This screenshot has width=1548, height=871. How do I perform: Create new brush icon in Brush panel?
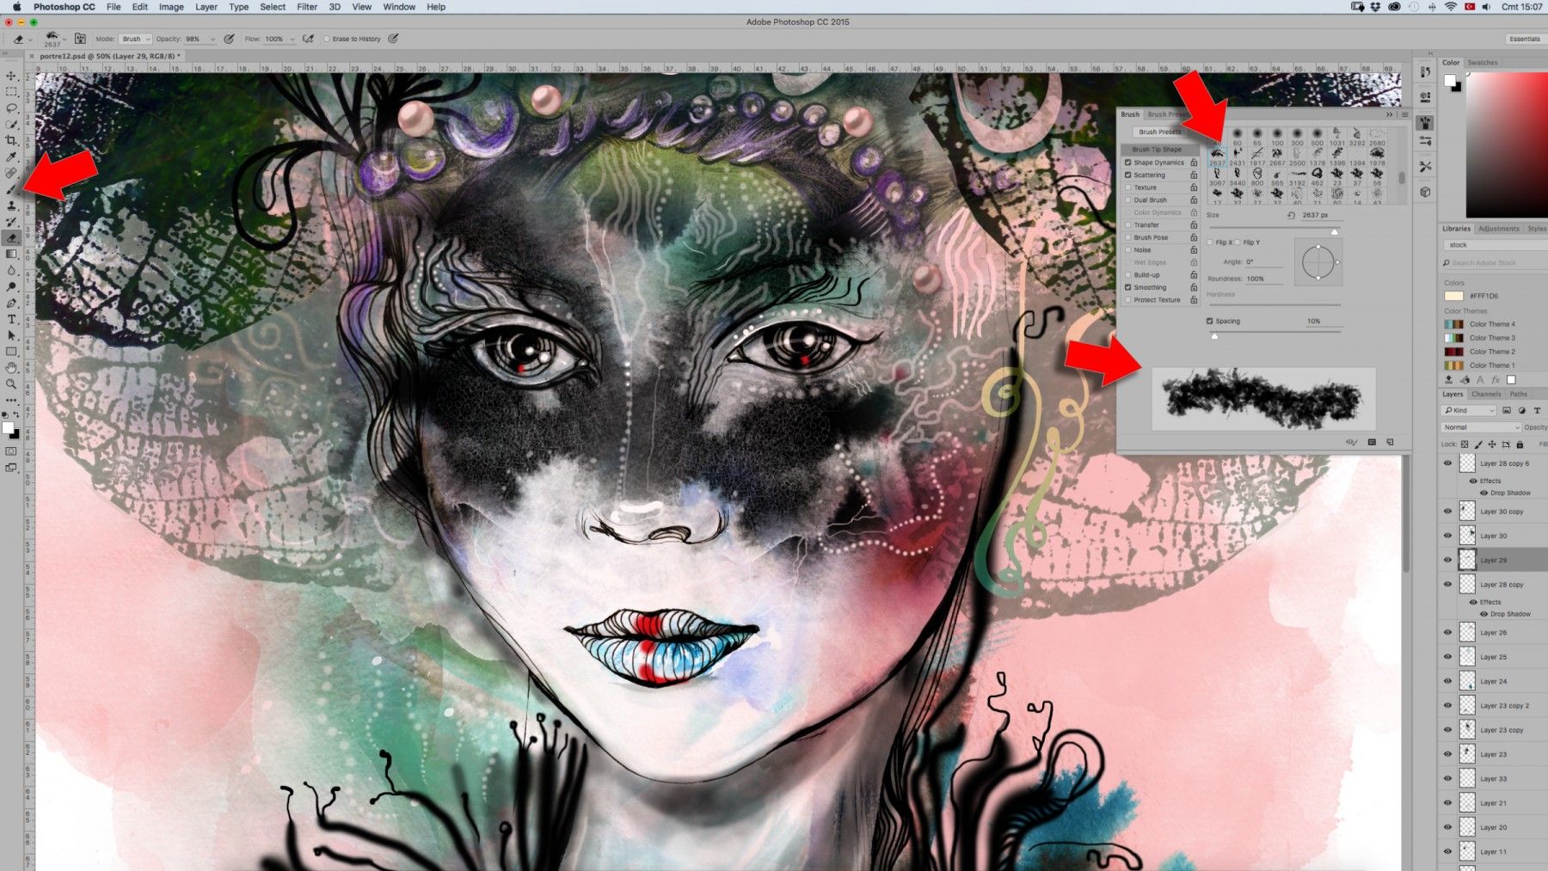[x=1390, y=442]
